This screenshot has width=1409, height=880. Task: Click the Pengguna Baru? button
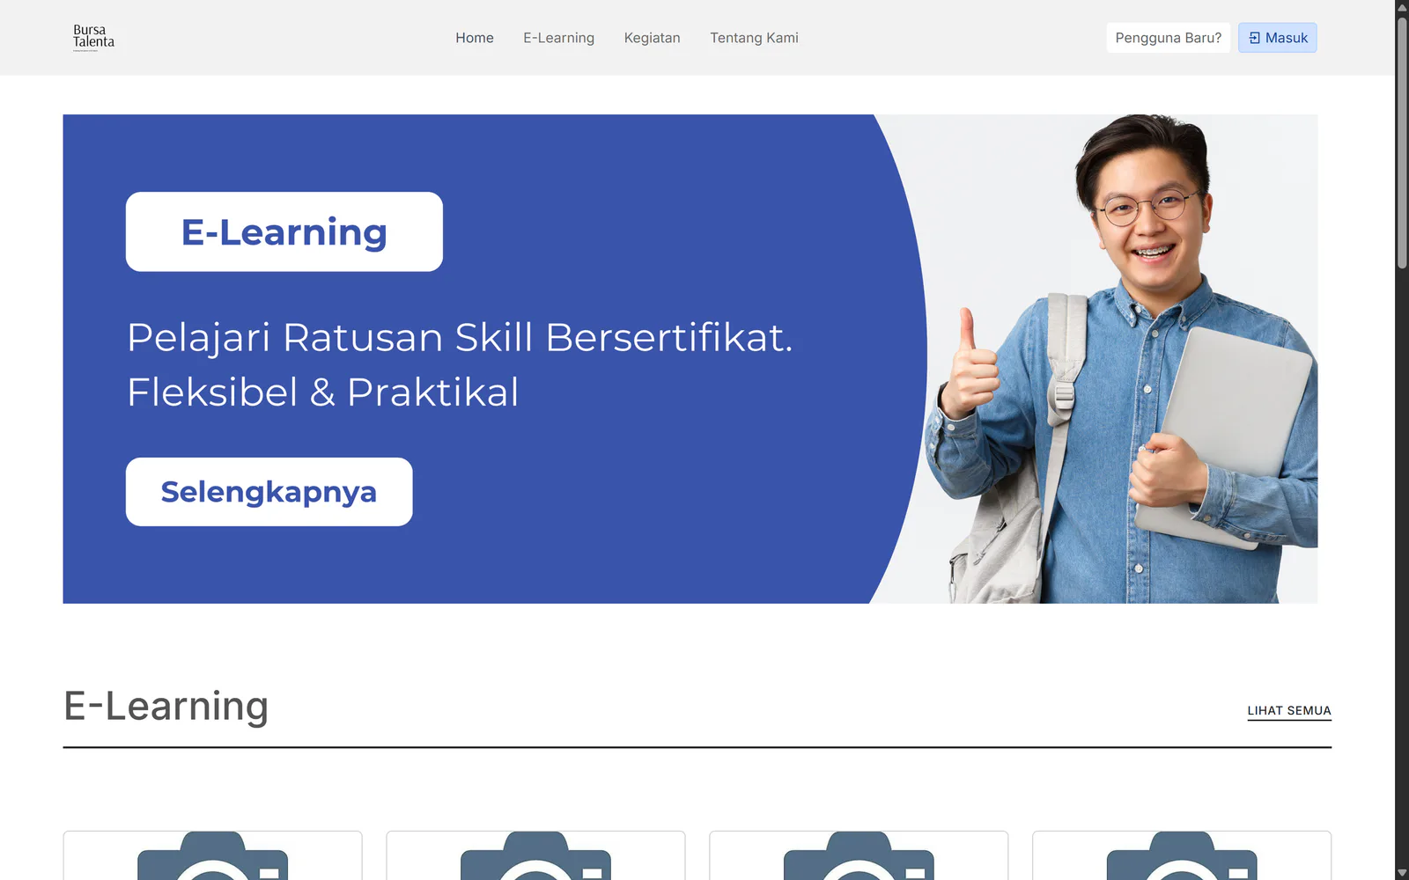1168,38
